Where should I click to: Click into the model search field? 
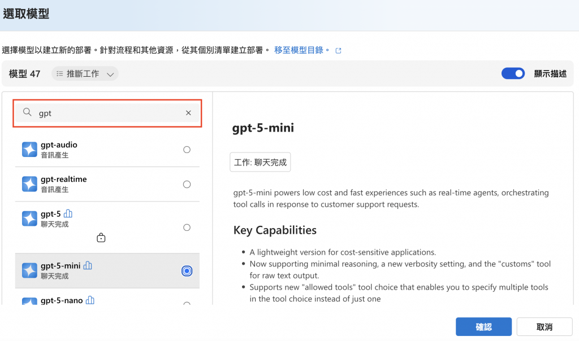tap(107, 113)
